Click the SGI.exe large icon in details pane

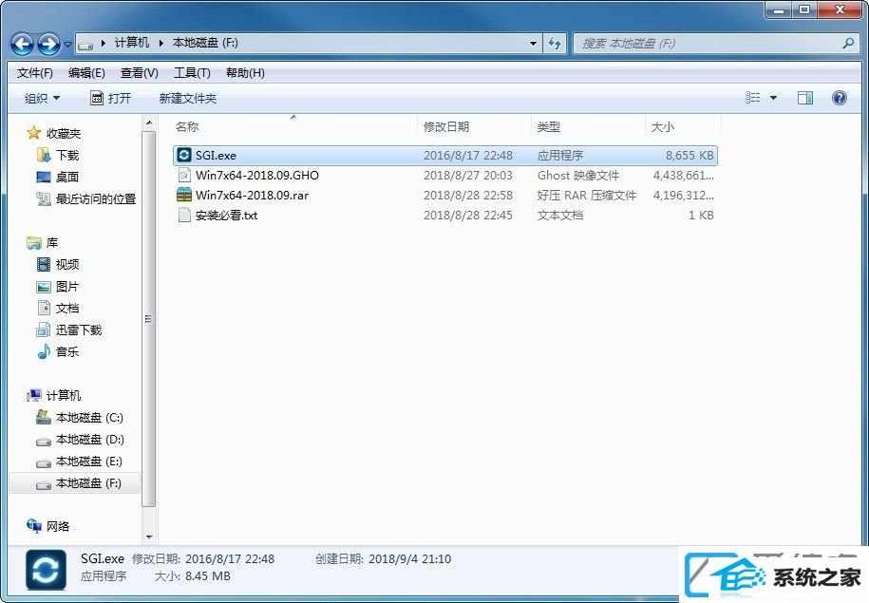46,569
